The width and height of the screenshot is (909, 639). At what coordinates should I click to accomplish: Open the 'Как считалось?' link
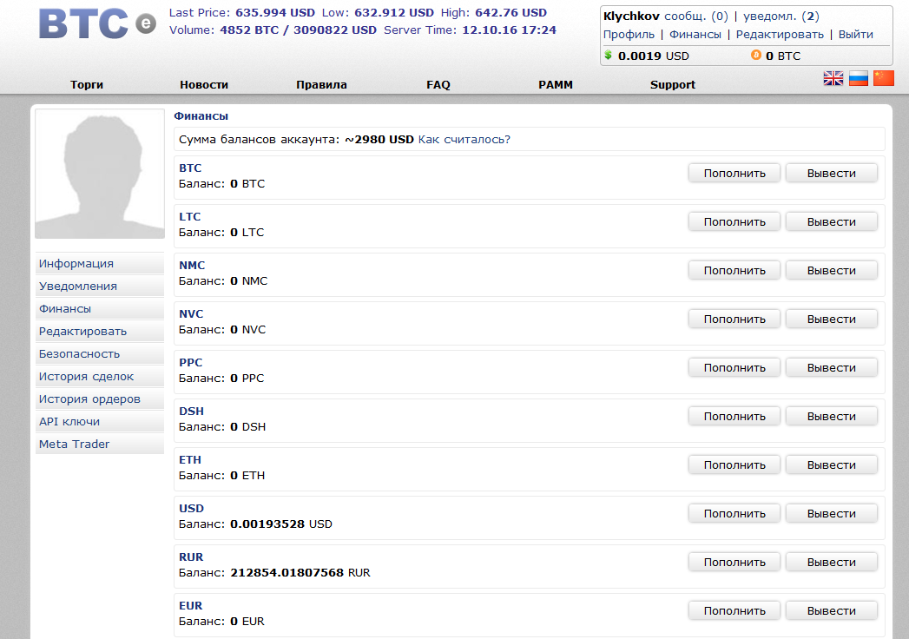[x=464, y=139]
